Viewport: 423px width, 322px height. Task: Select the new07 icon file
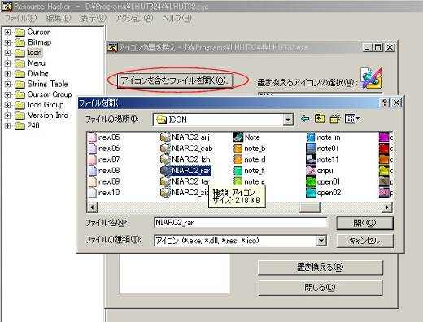104,159
